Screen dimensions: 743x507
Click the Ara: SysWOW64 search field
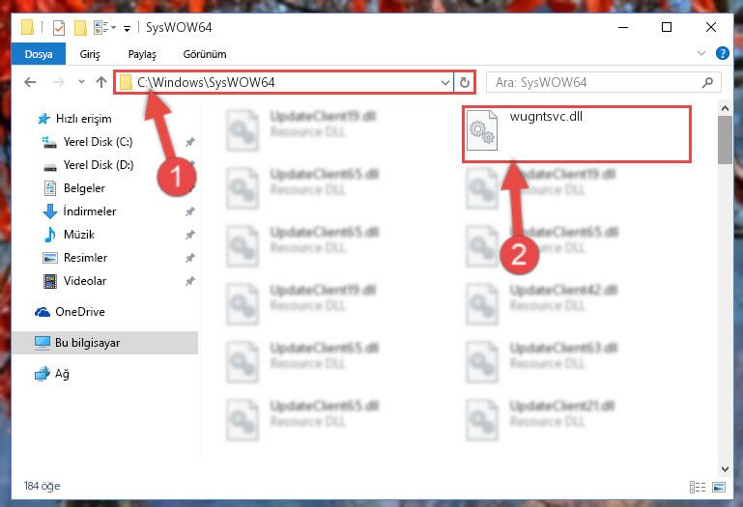tap(597, 82)
